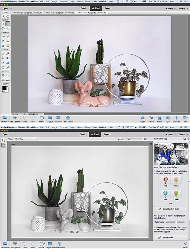Screen dimensions: 190x249
Task: Adjust the Zoom slider in bottom window
Action: (x=129, y=139)
